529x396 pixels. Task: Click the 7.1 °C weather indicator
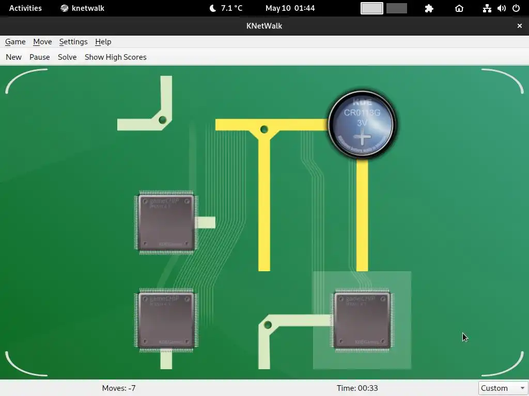tap(226, 8)
